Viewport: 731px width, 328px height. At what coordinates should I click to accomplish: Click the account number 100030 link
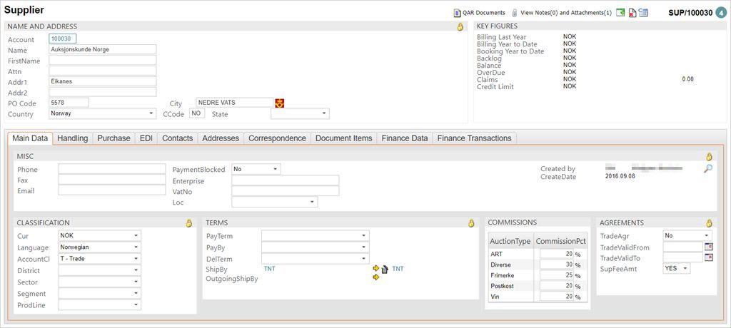63,39
